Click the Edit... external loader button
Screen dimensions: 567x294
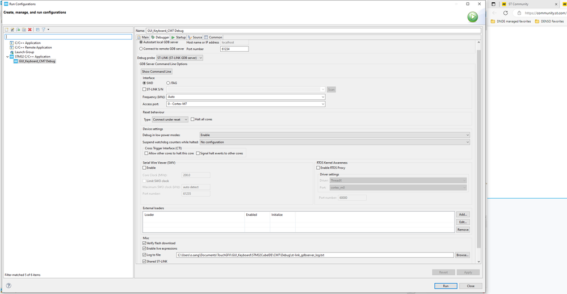[463, 222]
